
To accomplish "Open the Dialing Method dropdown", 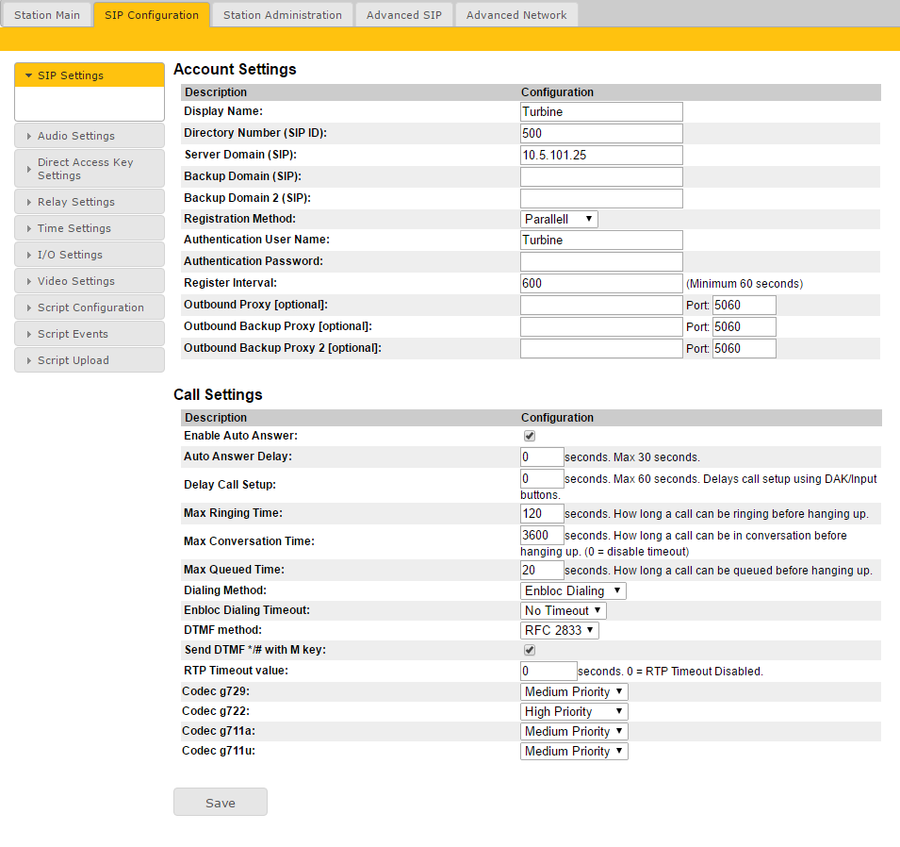I will click(x=573, y=590).
